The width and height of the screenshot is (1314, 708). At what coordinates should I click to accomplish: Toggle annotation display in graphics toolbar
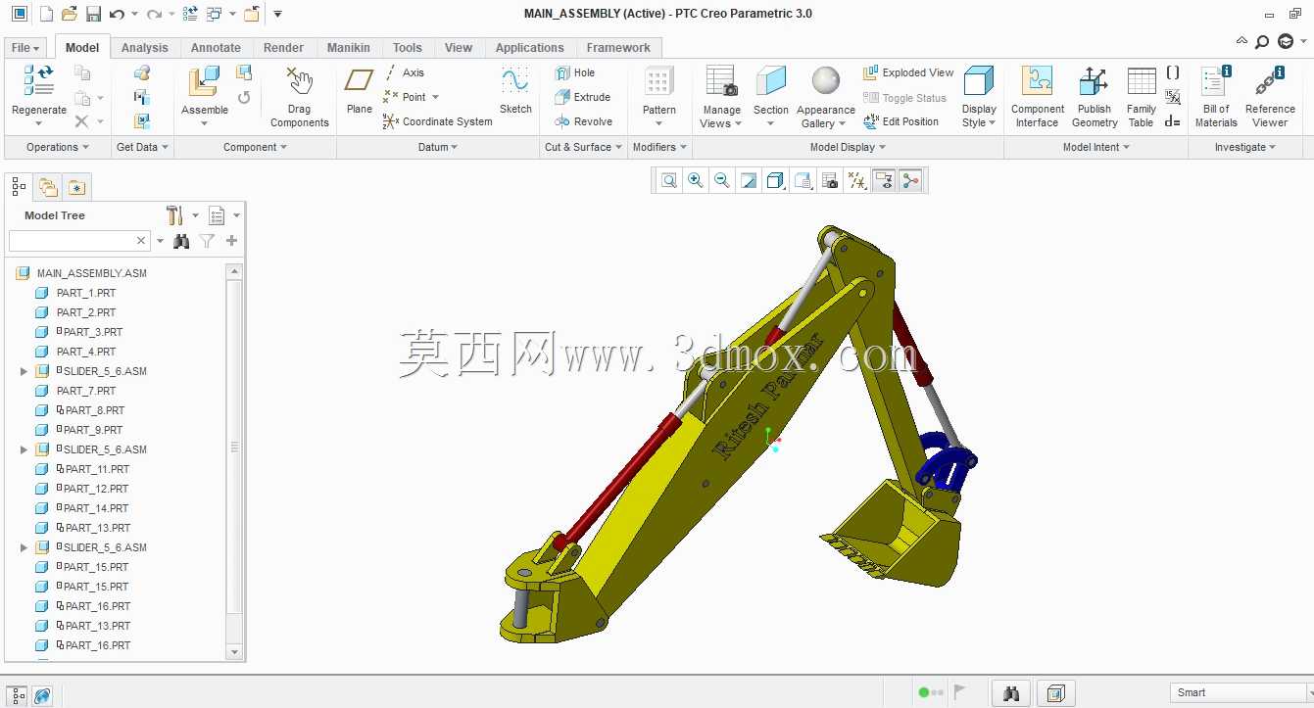pyautogui.click(x=884, y=180)
